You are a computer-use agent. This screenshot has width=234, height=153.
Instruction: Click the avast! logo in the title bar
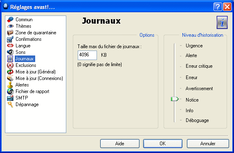coord(6,7)
